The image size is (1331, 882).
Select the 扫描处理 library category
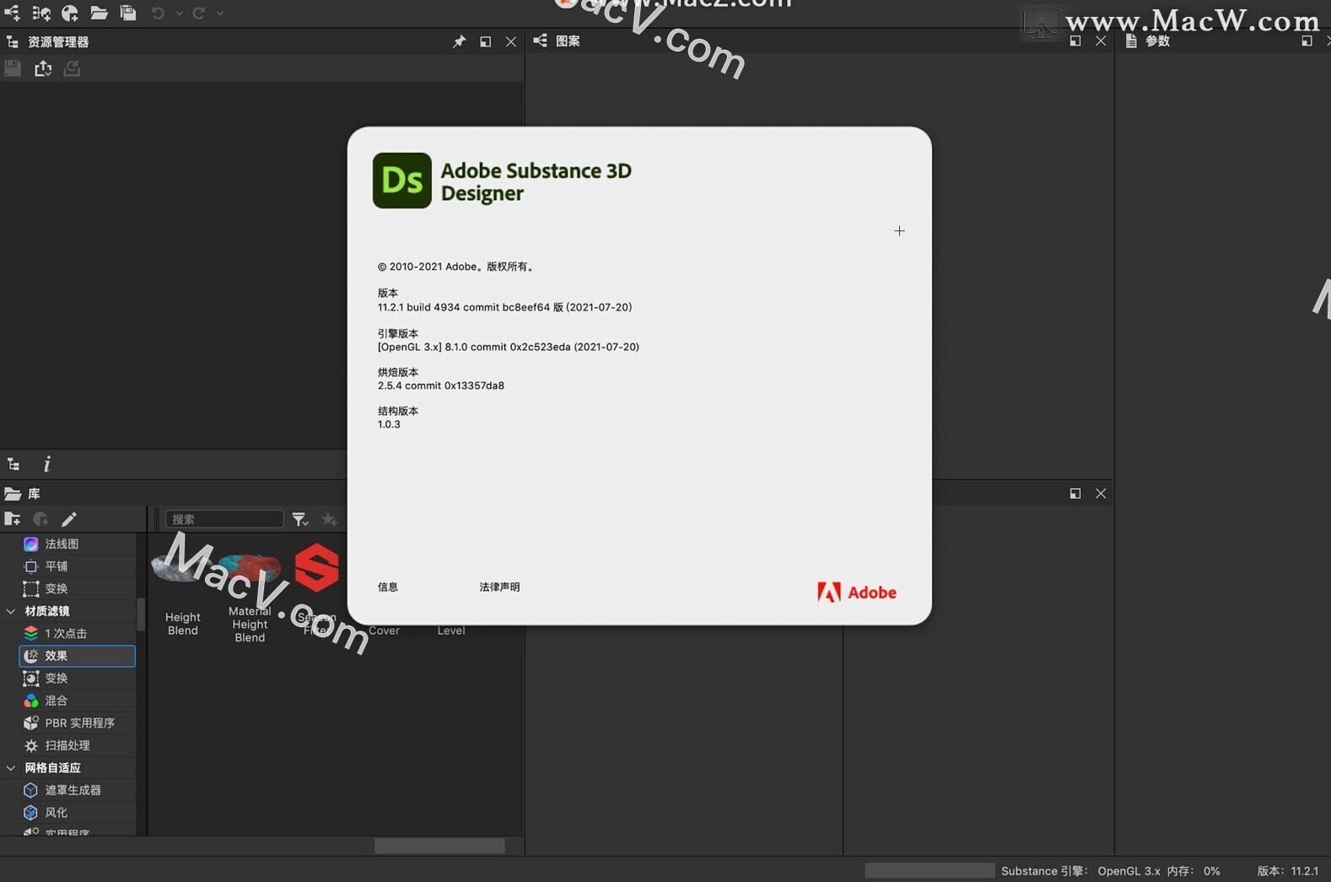(x=77, y=745)
